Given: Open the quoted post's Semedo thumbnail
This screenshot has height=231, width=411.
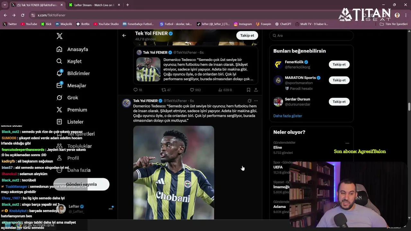Looking at the screenshot, I should pos(148,69).
